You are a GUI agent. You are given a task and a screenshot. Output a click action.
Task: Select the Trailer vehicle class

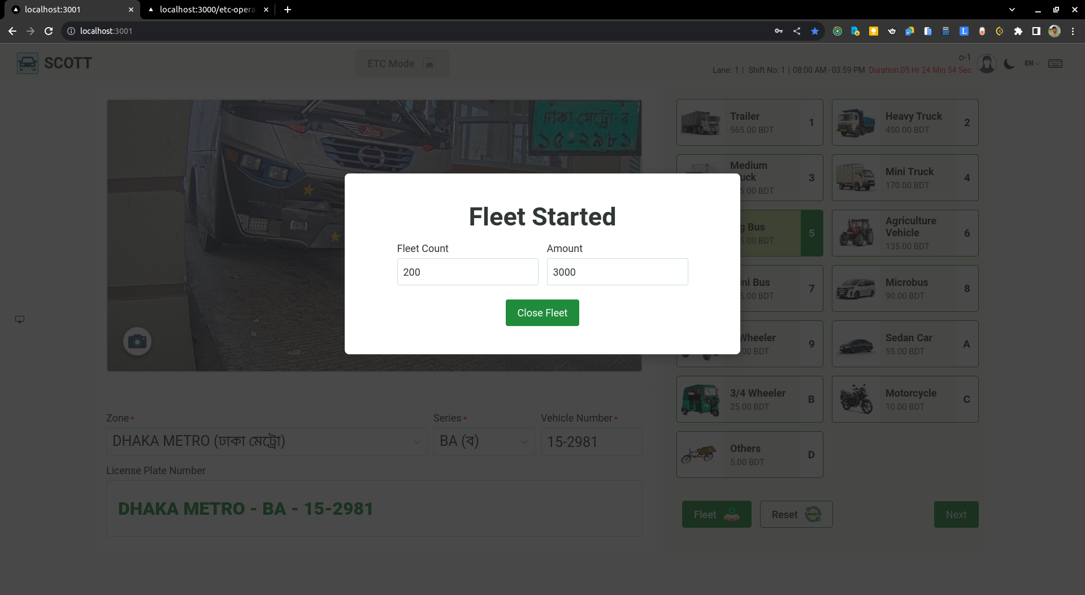[x=749, y=122]
